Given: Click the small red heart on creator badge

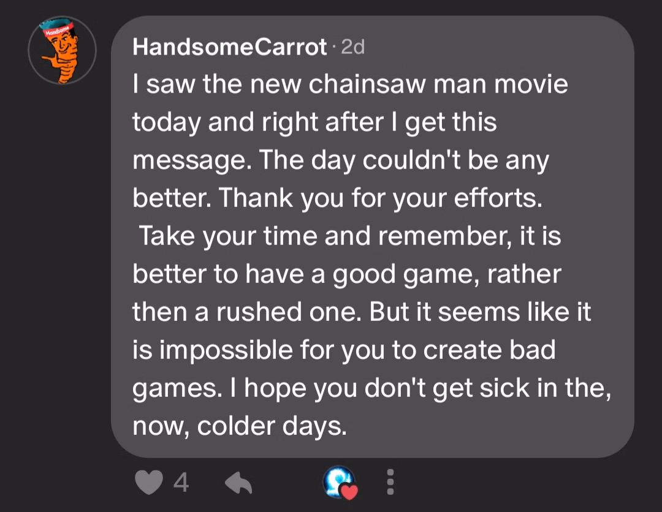Looking at the screenshot, I should (349, 491).
